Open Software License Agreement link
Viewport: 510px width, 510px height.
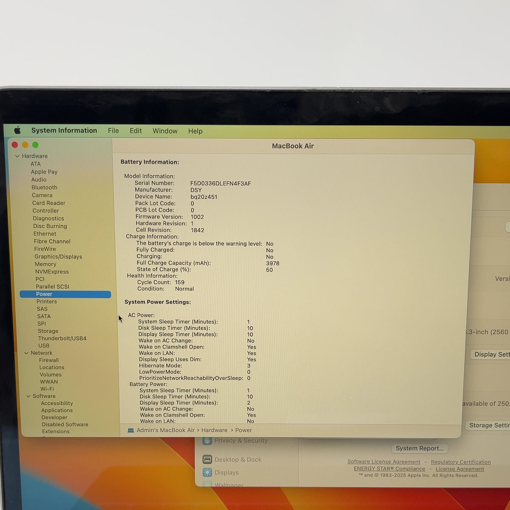[x=384, y=462]
